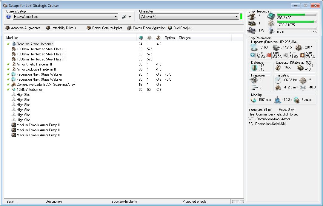Open the Character All level V dropdown
This screenshot has height=206, width=323.
pyautogui.click(x=189, y=17)
